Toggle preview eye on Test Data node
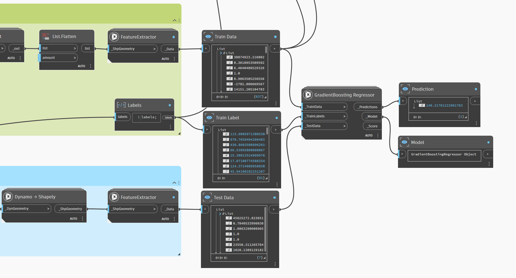Viewport: 516px width, 278px height. tap(207, 197)
